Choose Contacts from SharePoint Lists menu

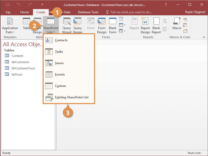(69, 40)
